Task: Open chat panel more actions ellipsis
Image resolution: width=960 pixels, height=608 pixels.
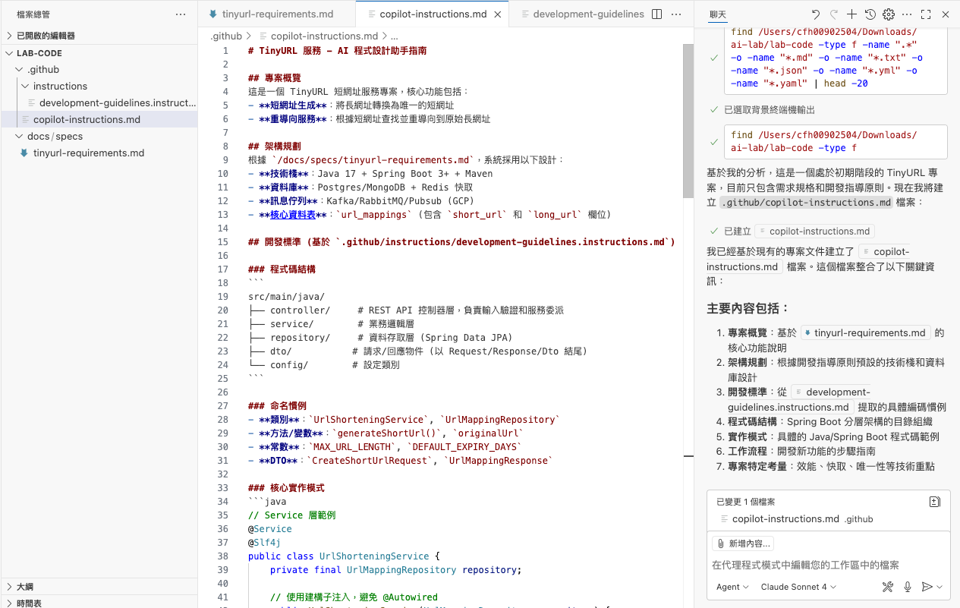Action: [908, 14]
